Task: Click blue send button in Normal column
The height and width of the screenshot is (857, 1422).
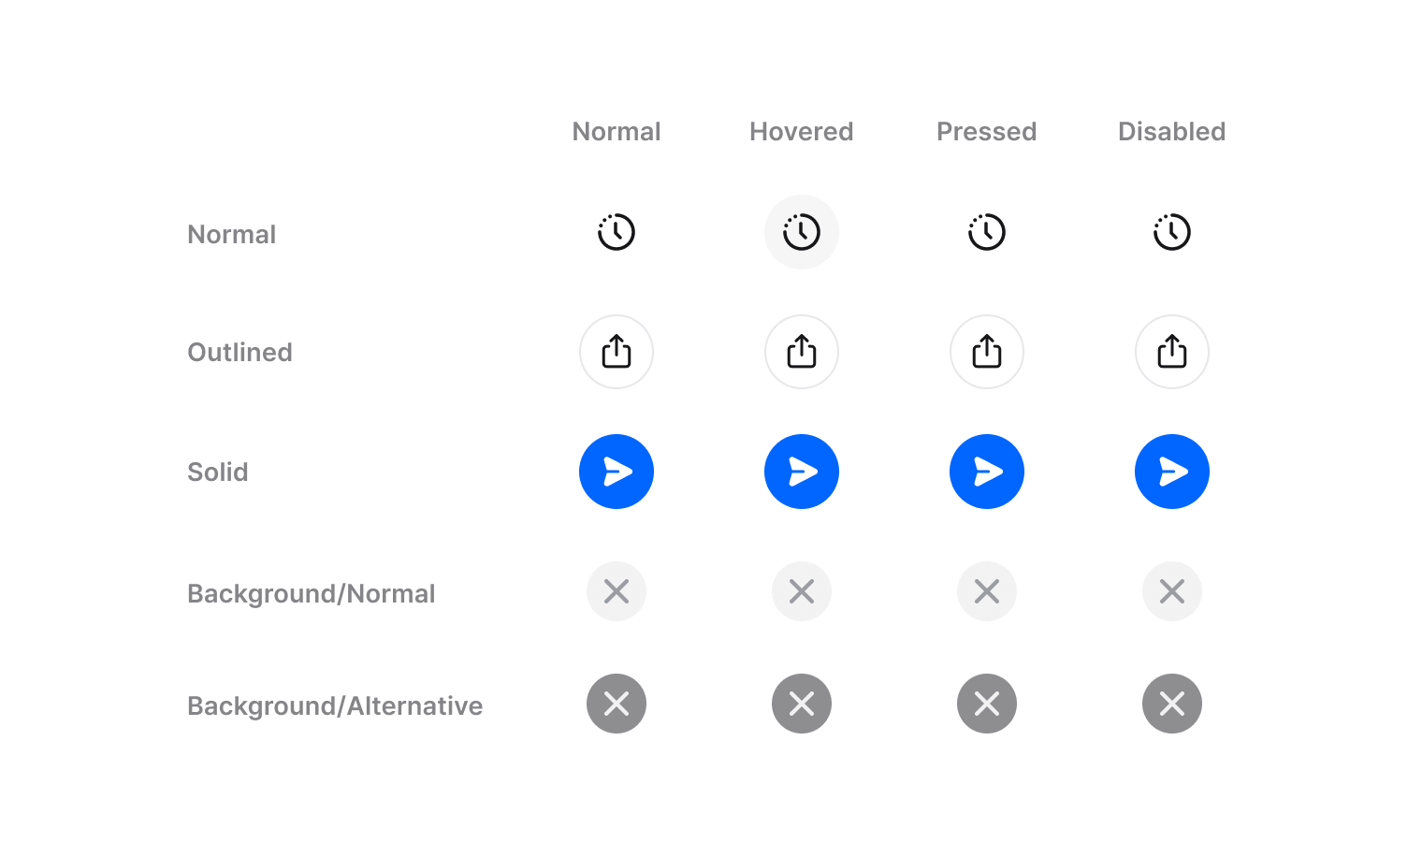Action: [617, 472]
